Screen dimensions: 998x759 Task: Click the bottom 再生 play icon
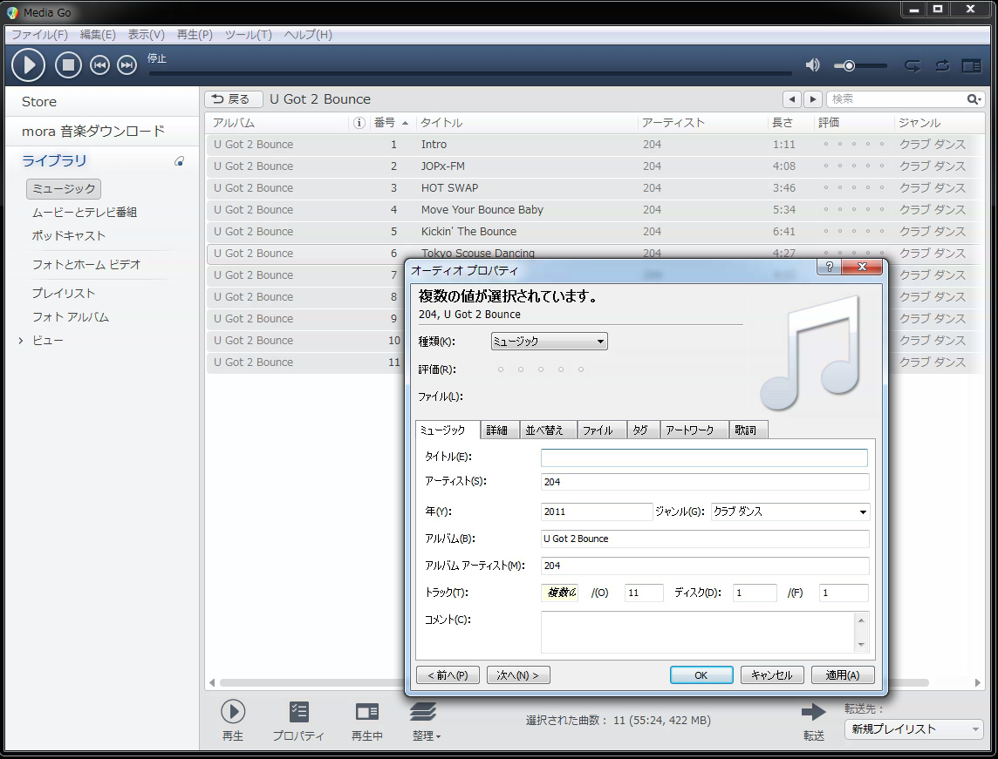point(233,711)
